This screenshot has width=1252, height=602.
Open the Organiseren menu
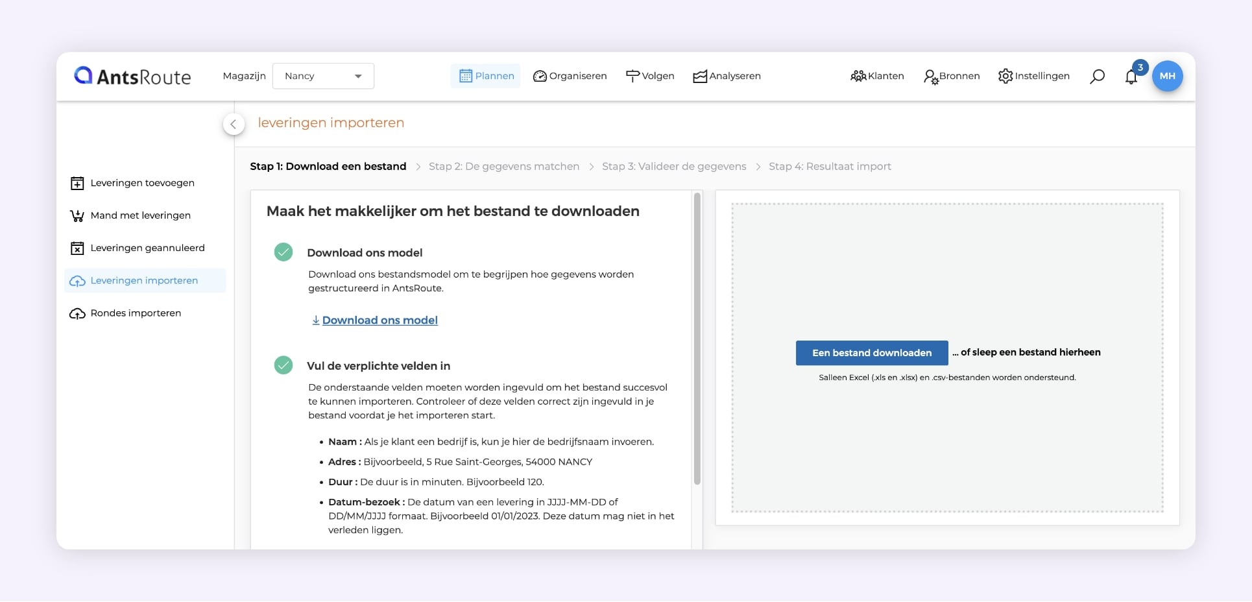pos(570,76)
